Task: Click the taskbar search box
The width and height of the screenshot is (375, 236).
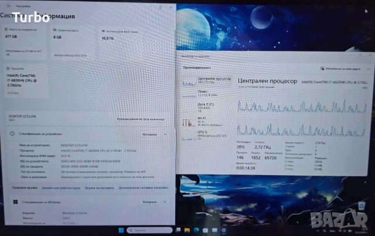Action: point(149,230)
